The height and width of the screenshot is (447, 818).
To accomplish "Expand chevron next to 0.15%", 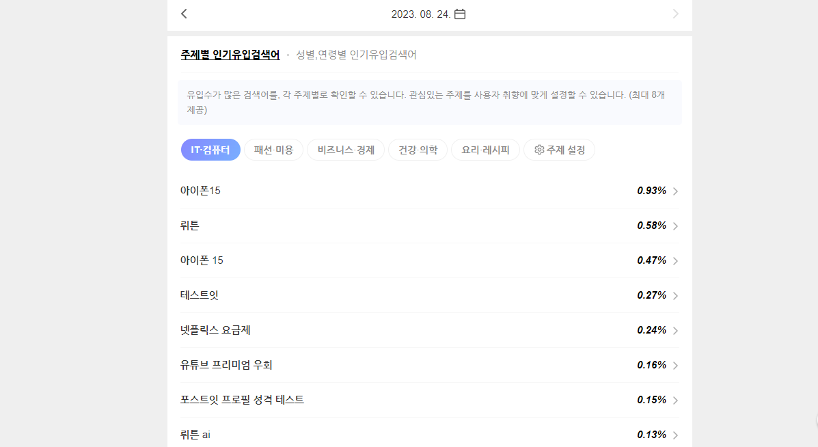I will (676, 401).
